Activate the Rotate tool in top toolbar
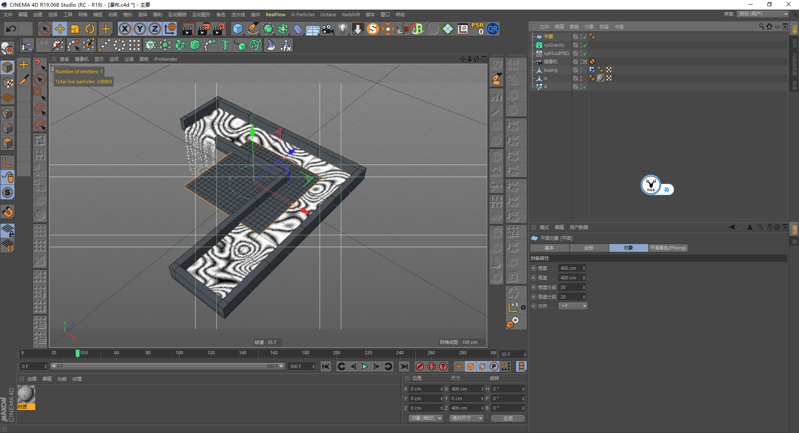Screen dimensions: 799x433 [90, 29]
